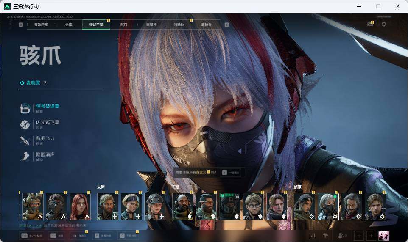Choose the support operator wearing a black cap
Viewport: 408px width, 242px height.
coord(155,206)
